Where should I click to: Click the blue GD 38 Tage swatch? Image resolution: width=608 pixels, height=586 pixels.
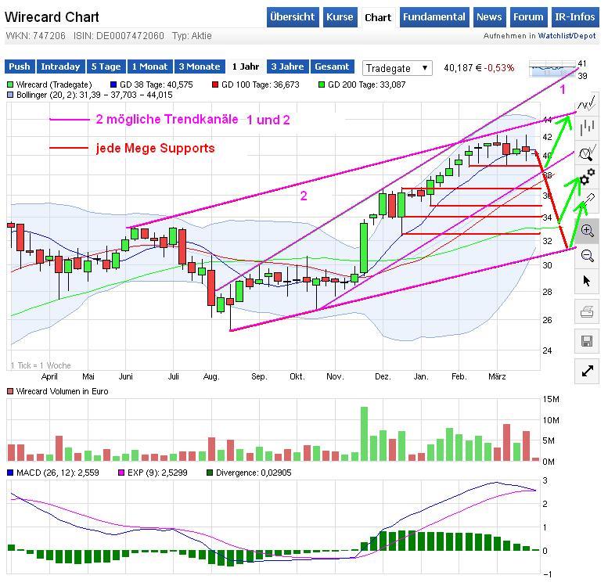click(113, 84)
